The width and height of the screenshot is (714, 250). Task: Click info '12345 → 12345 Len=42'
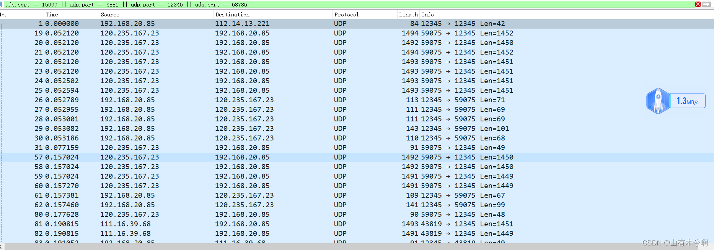[x=463, y=24]
